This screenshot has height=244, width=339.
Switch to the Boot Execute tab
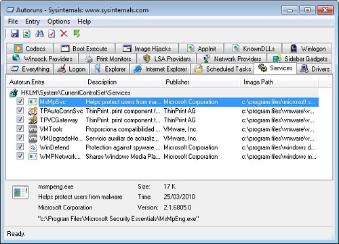84,49
